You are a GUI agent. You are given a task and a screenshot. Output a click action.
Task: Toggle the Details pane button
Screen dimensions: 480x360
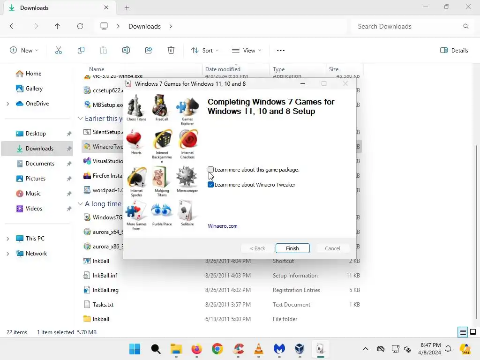(x=454, y=51)
